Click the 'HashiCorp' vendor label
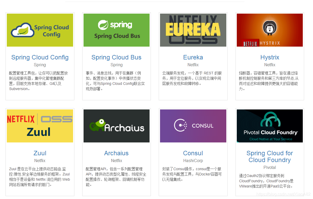Image resolution: width=313 pixels, height=199 pixels. (x=193, y=161)
